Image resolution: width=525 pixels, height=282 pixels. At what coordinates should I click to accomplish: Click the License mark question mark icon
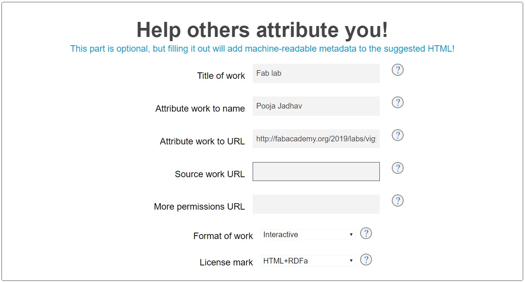click(x=366, y=260)
